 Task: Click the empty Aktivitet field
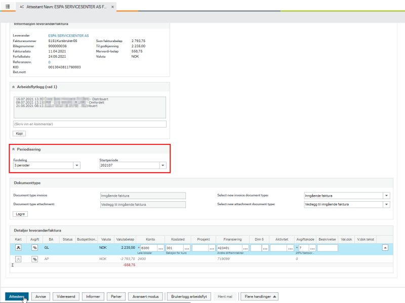279,248
